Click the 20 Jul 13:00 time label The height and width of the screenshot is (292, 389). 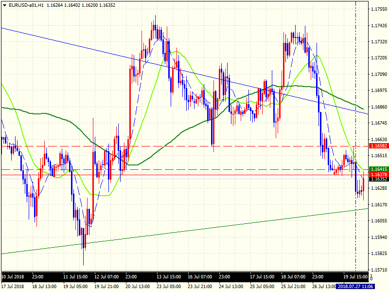(x=138, y=287)
